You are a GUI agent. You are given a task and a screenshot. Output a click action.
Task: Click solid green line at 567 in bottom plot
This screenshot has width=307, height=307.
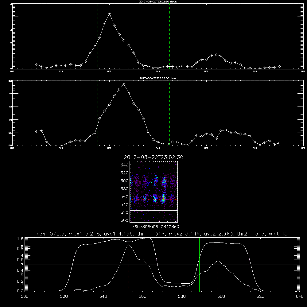(x=156, y=264)
